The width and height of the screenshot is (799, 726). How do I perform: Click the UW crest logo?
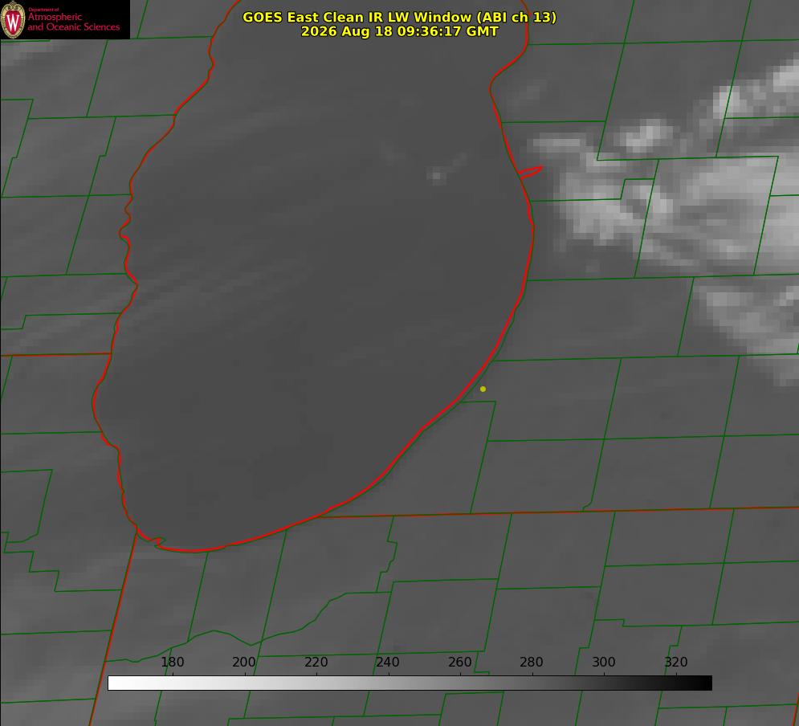point(13,20)
